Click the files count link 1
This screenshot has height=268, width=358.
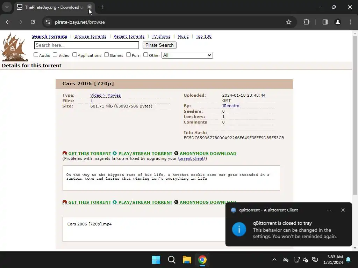[92, 101]
